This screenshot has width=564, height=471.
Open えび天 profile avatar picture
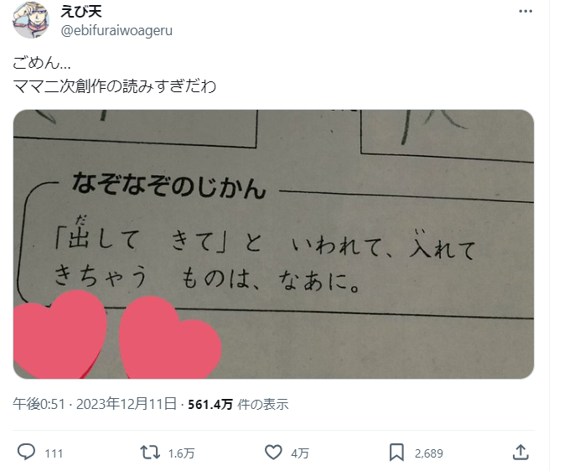(31, 20)
